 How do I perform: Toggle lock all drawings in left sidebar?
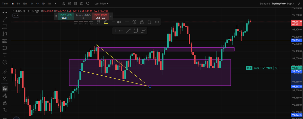click(x=5, y=103)
